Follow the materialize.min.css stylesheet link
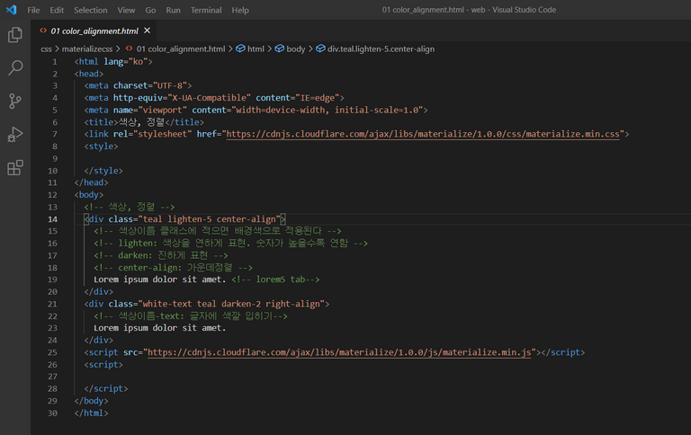The height and width of the screenshot is (435, 691). pyautogui.click(x=423, y=134)
